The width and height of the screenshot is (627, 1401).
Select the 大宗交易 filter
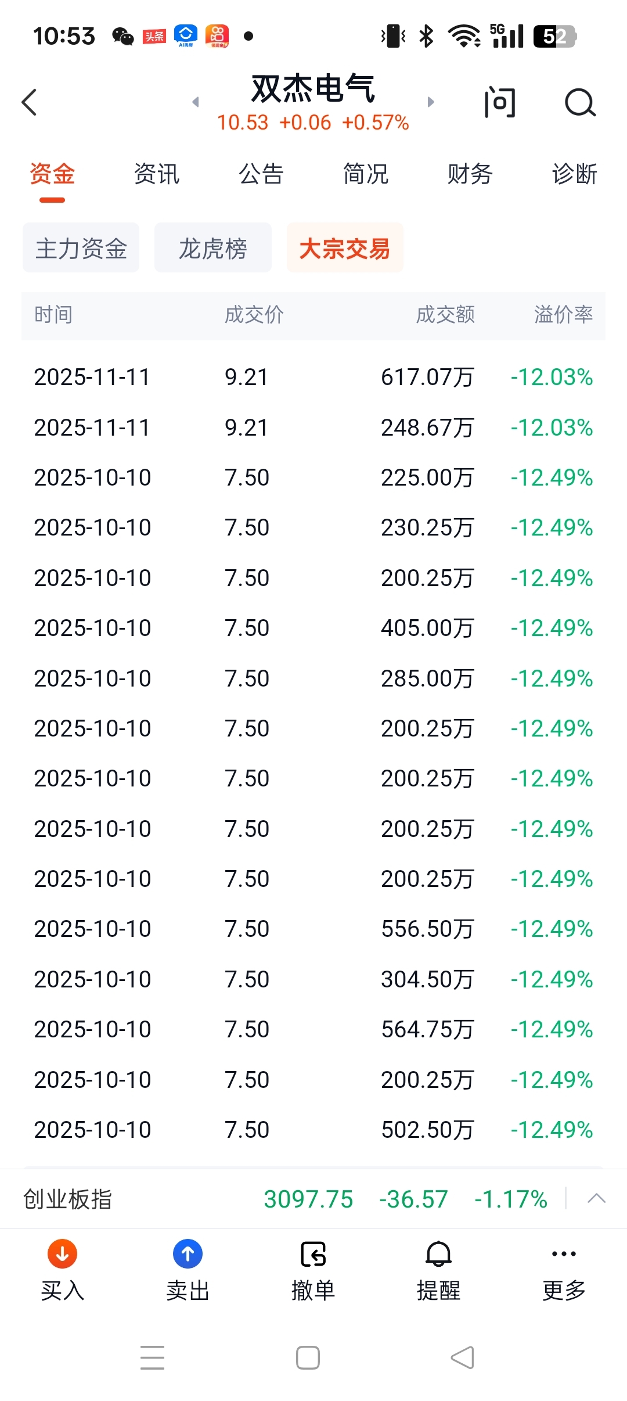(345, 248)
